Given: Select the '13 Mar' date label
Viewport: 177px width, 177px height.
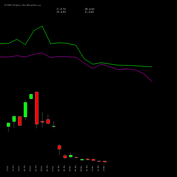Looking at the screenshot, I should click(x=104, y=169).
